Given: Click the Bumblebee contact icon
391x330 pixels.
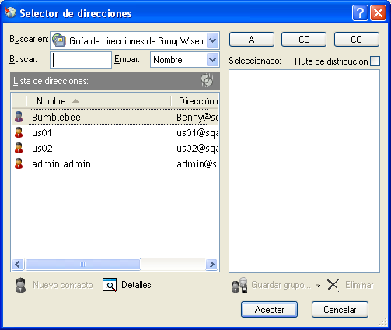Looking at the screenshot, I should click(x=19, y=117).
